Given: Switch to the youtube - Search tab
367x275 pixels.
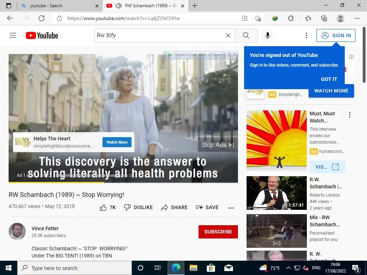Looking at the screenshot, I should coord(60,6).
